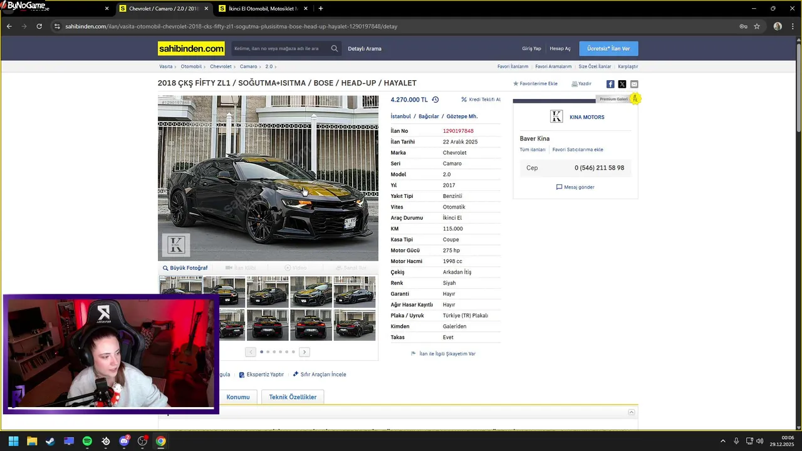Add listing via Favorilerime Ekle
The width and height of the screenshot is (802, 451).
(x=535, y=83)
